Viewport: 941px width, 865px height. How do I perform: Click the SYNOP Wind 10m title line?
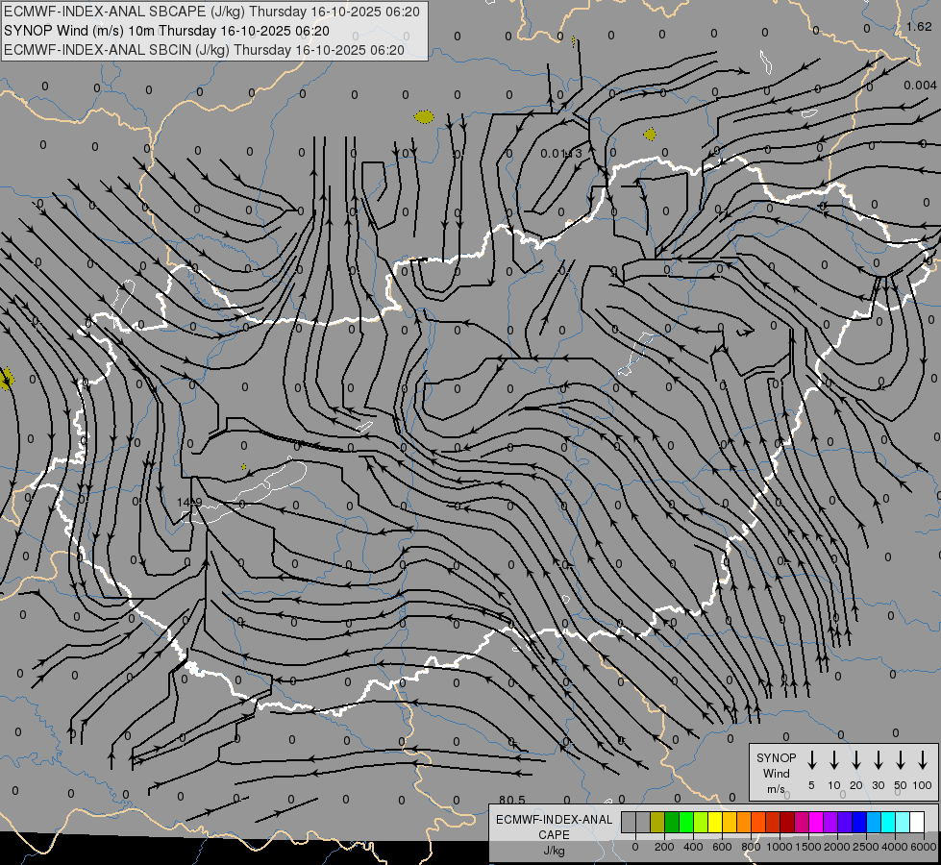point(167,31)
